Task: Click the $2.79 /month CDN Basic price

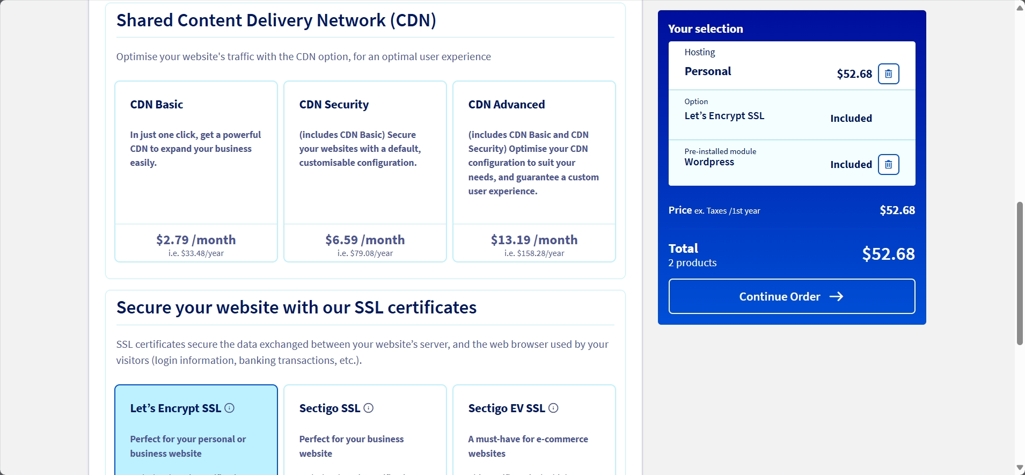Action: (196, 240)
